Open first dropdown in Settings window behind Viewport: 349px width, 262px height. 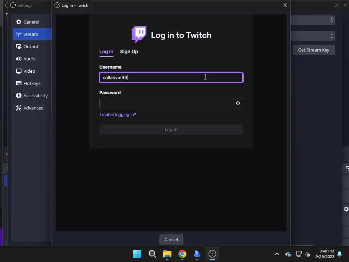coord(313,20)
